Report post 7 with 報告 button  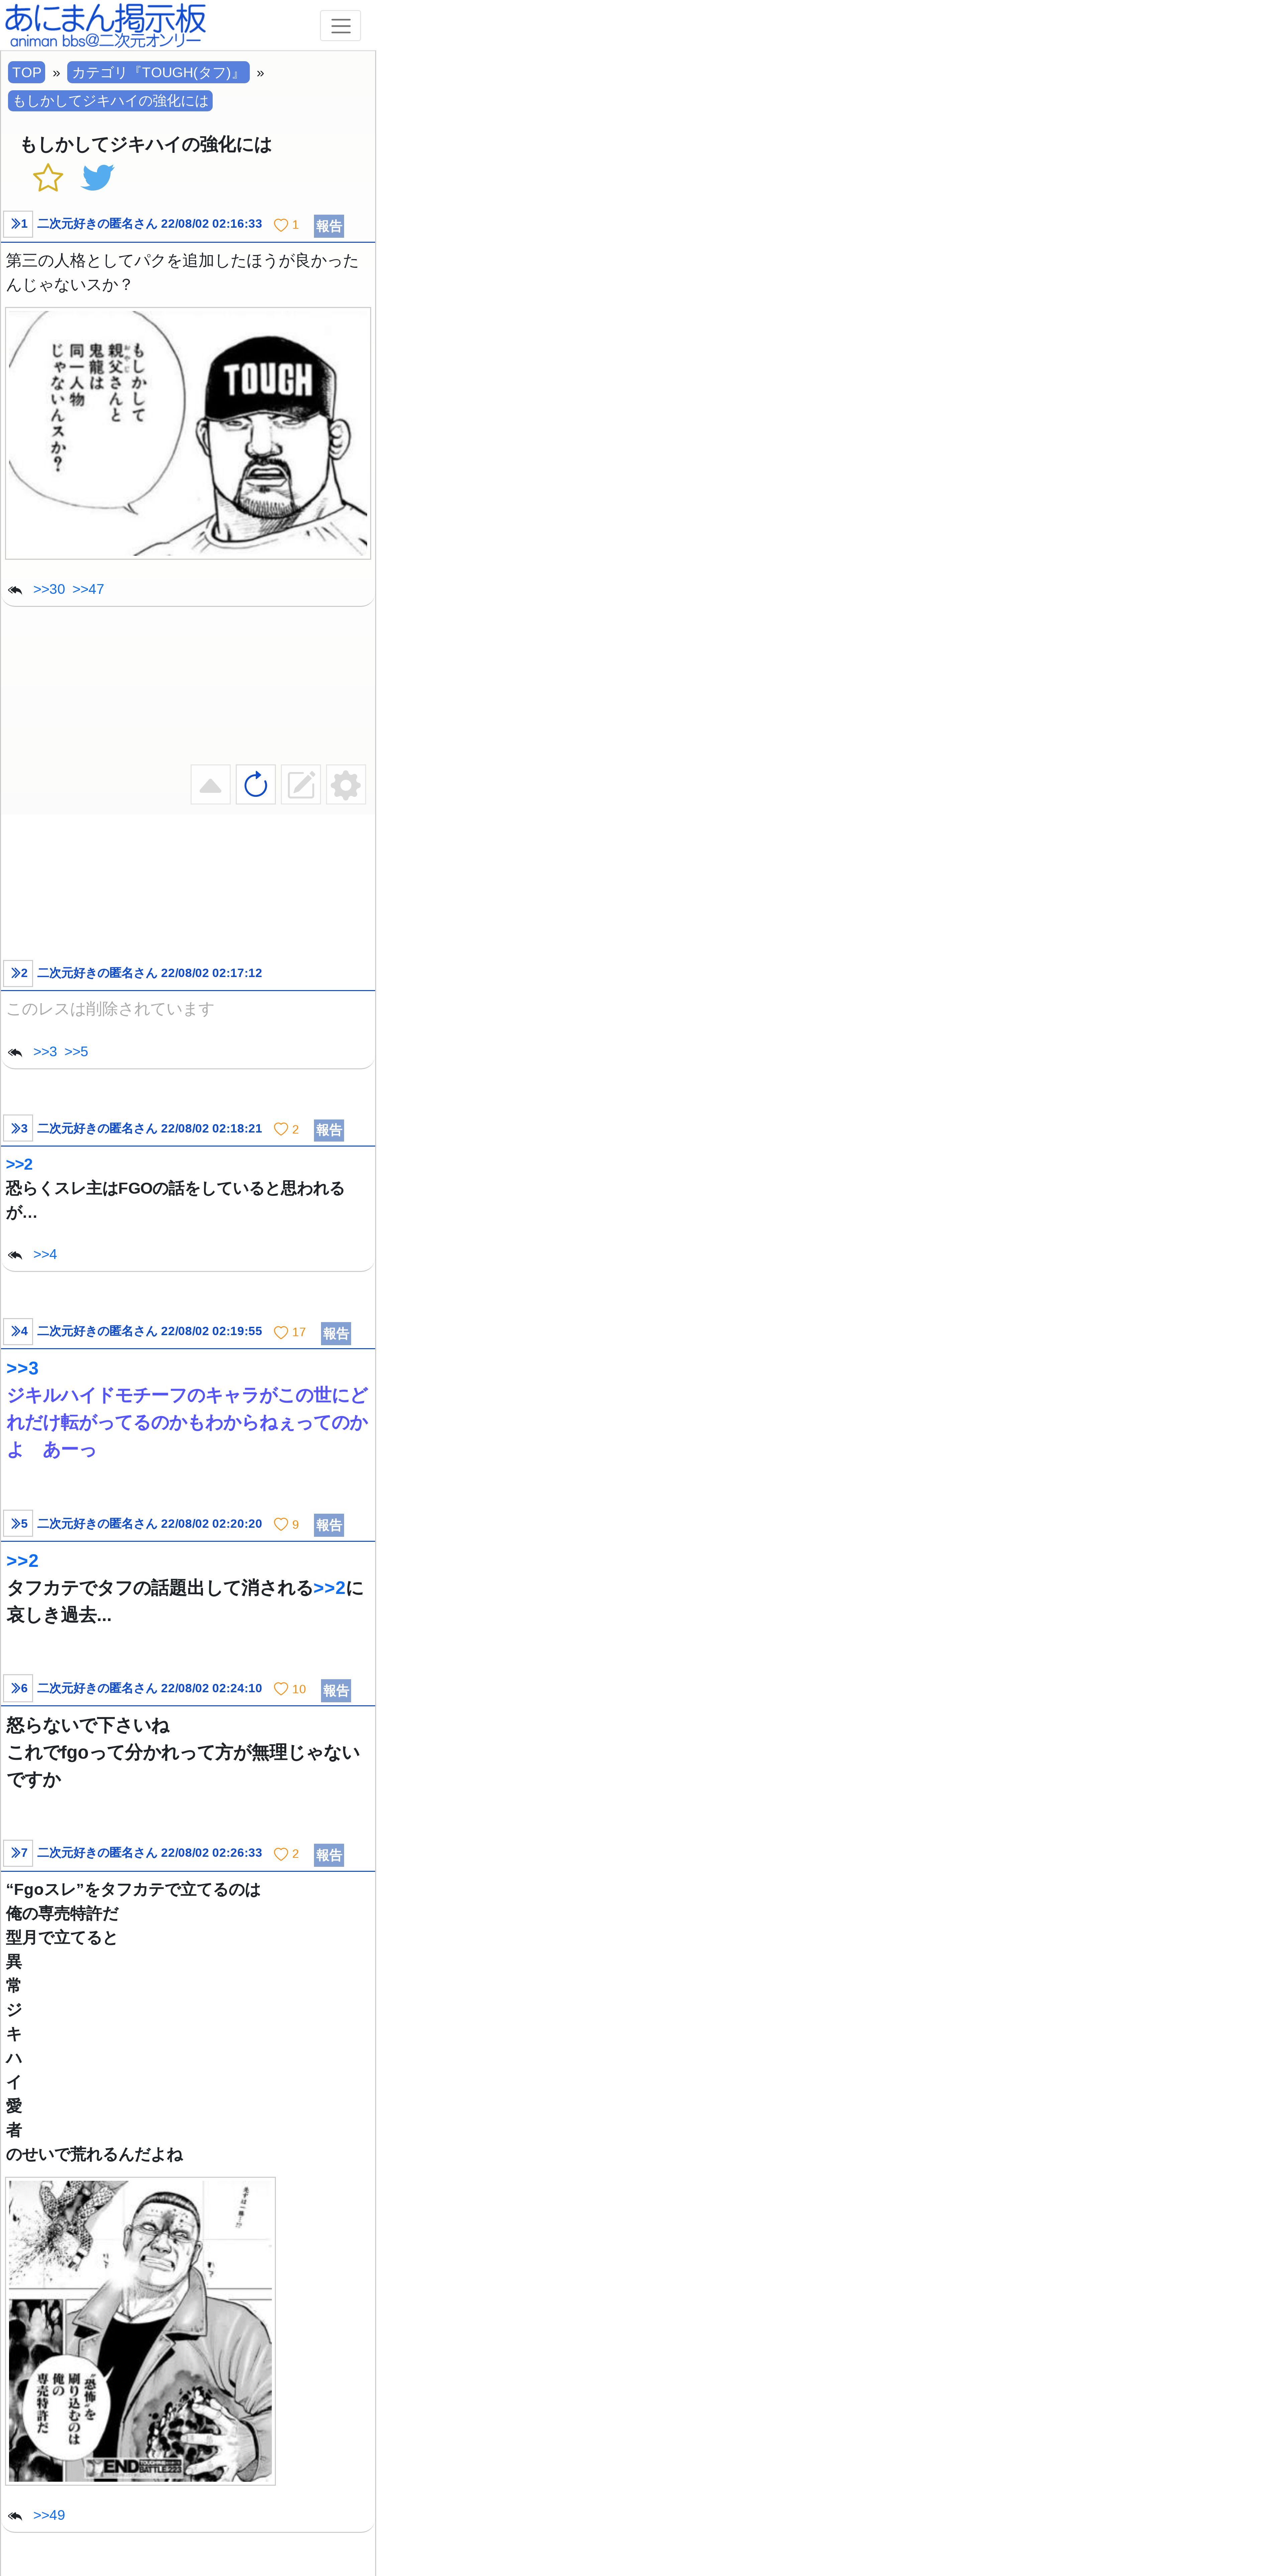click(329, 1855)
